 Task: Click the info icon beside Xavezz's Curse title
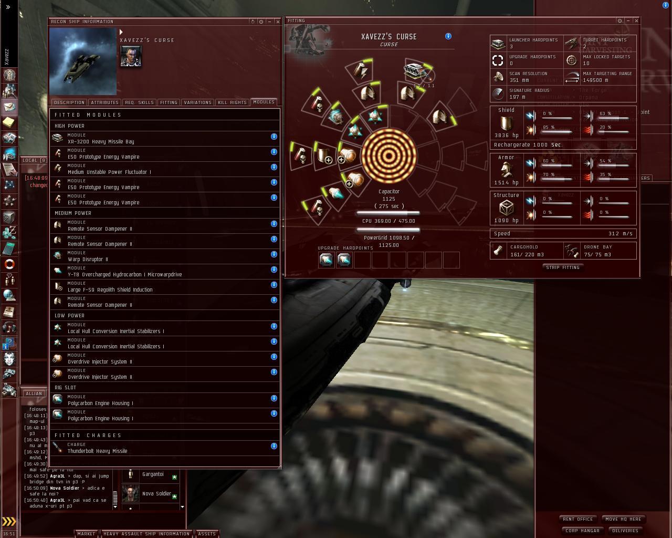(x=448, y=36)
